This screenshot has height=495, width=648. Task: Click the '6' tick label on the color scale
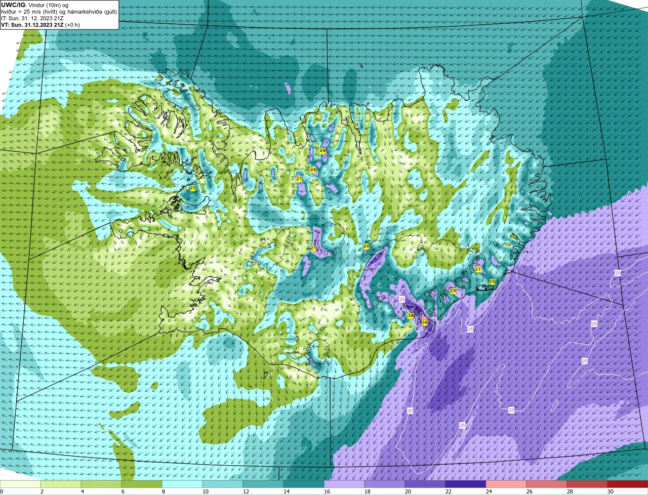point(123,491)
